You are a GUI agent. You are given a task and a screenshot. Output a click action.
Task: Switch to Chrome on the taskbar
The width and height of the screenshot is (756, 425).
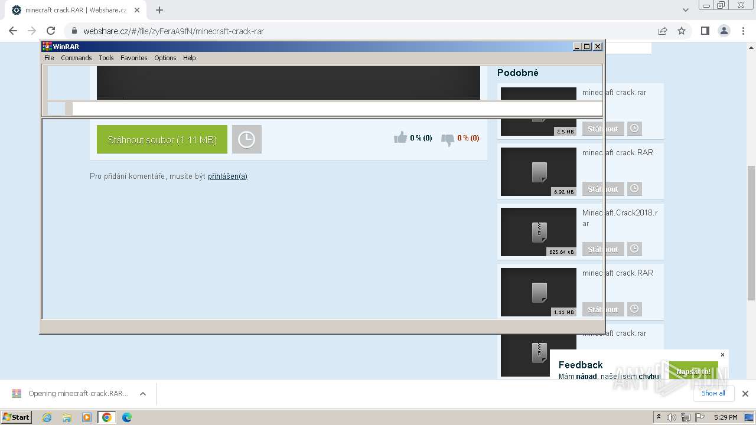click(107, 417)
